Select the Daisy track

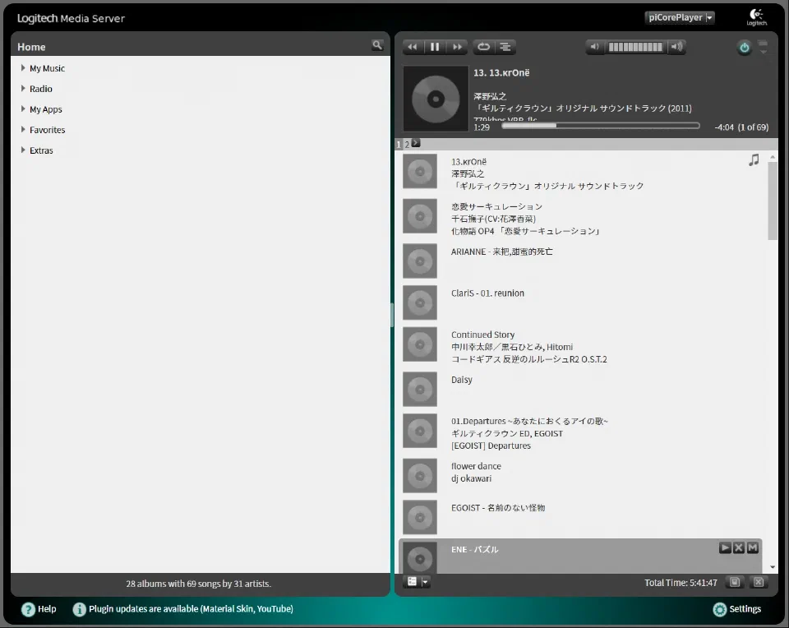tap(461, 380)
